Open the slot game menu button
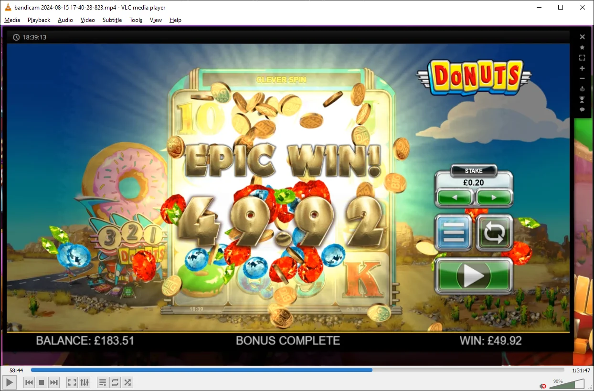Image resolution: width=594 pixels, height=391 pixels. [454, 233]
